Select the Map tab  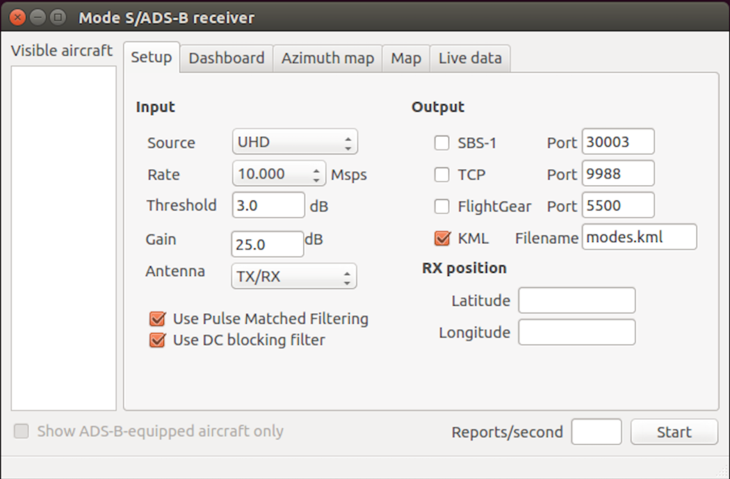(405, 58)
